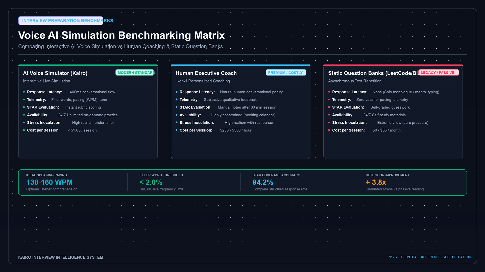Viewport: 485px width, 272px height.
Task: Click Extremely low (zero pressure)
Action: (x=403, y=123)
